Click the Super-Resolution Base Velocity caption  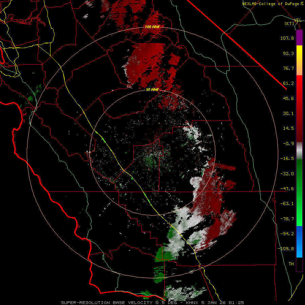click(152, 303)
